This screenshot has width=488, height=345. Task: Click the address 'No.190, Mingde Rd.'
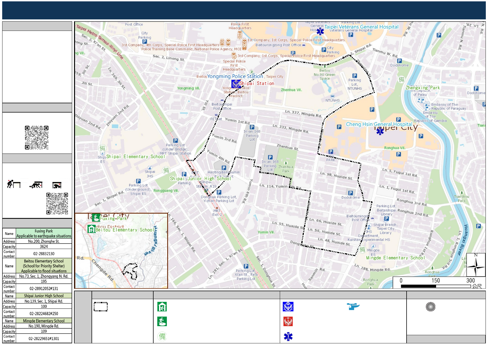click(x=44, y=326)
